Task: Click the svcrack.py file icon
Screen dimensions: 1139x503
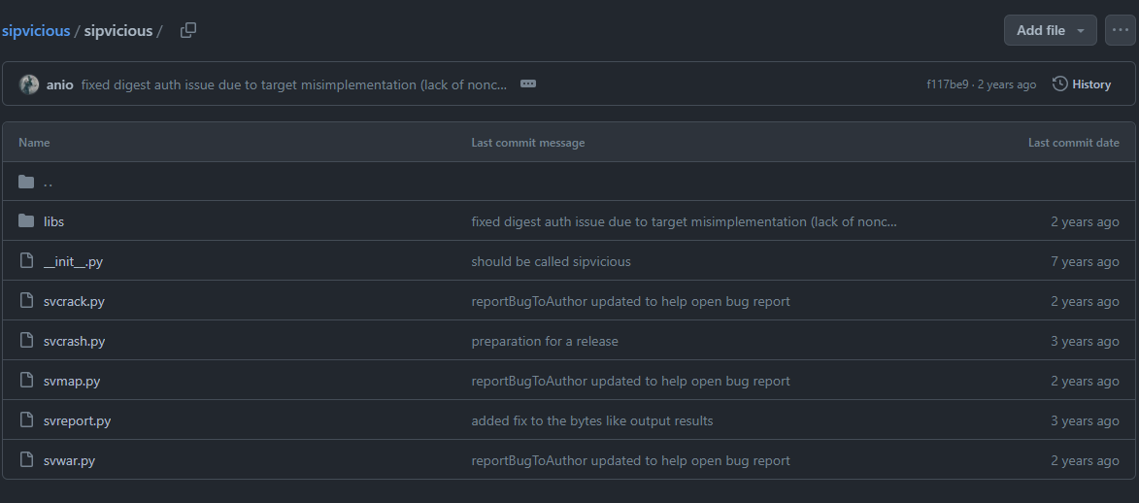Action: (26, 301)
